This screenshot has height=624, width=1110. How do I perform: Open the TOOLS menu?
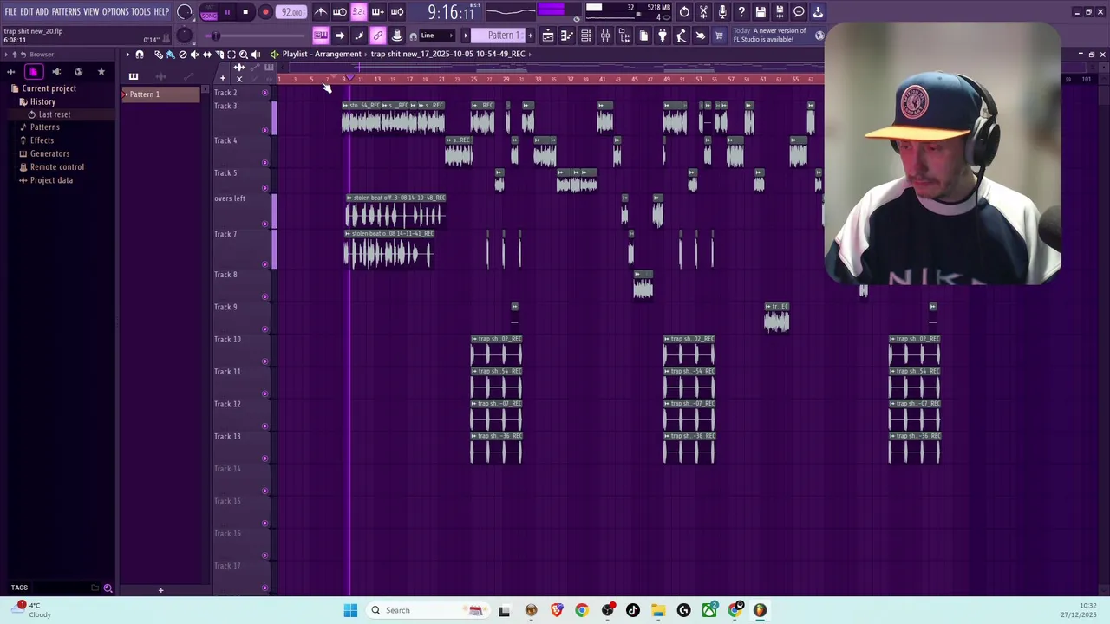click(x=141, y=12)
